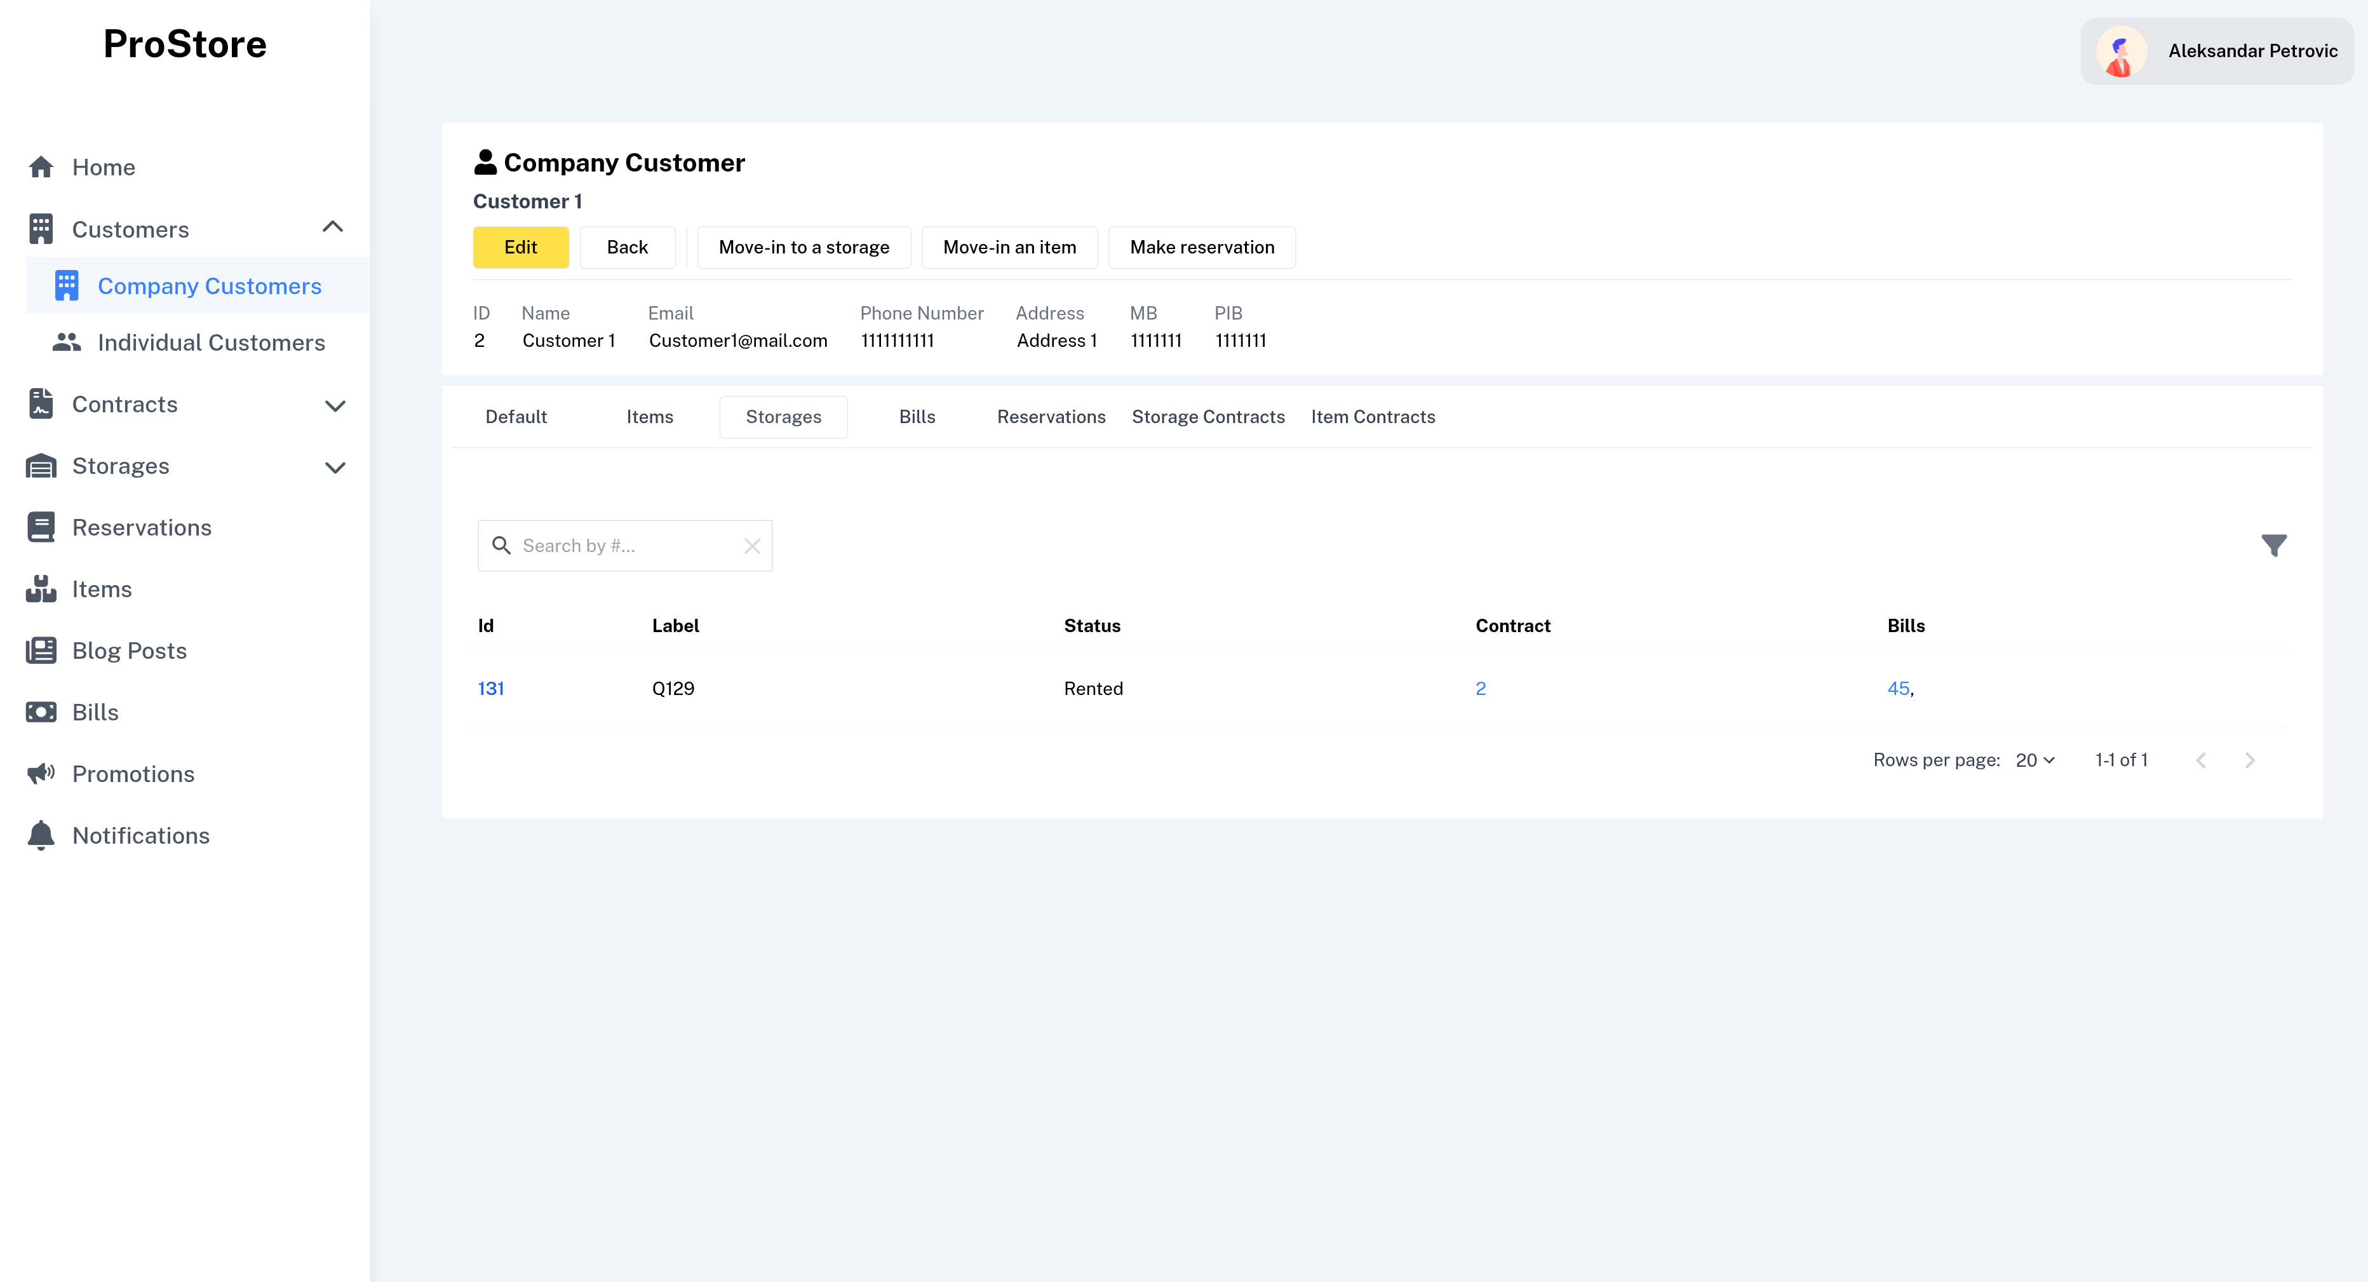Image resolution: width=2368 pixels, height=1282 pixels.
Task: Click the 1-1 of 1 pagination text
Action: pyautogui.click(x=2121, y=760)
